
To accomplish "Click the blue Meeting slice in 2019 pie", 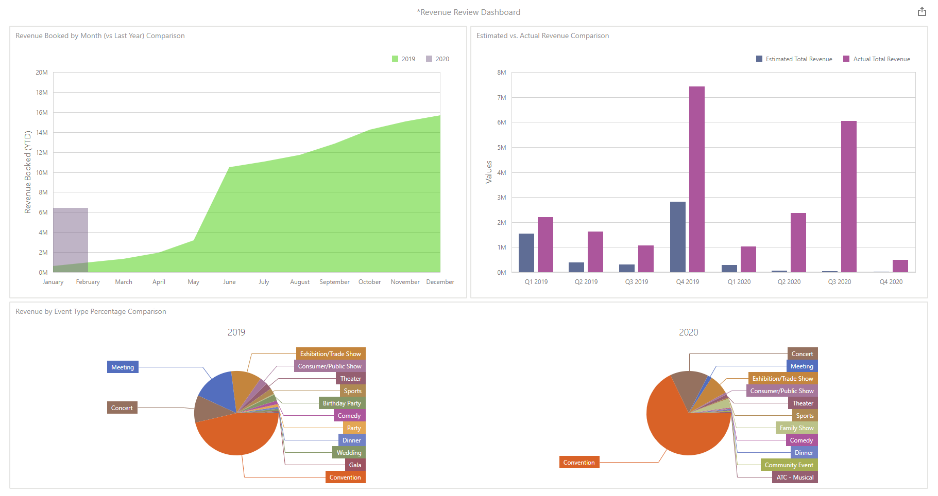I will [219, 391].
